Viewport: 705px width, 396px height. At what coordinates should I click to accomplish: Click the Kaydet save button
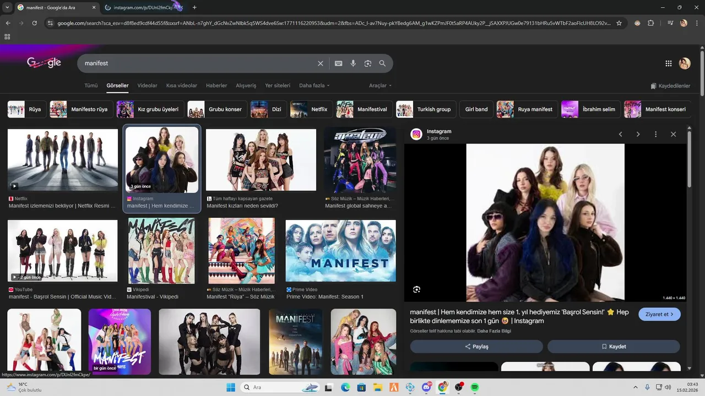point(614,346)
